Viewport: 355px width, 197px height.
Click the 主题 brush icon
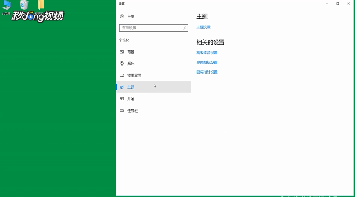pyautogui.click(x=122, y=87)
